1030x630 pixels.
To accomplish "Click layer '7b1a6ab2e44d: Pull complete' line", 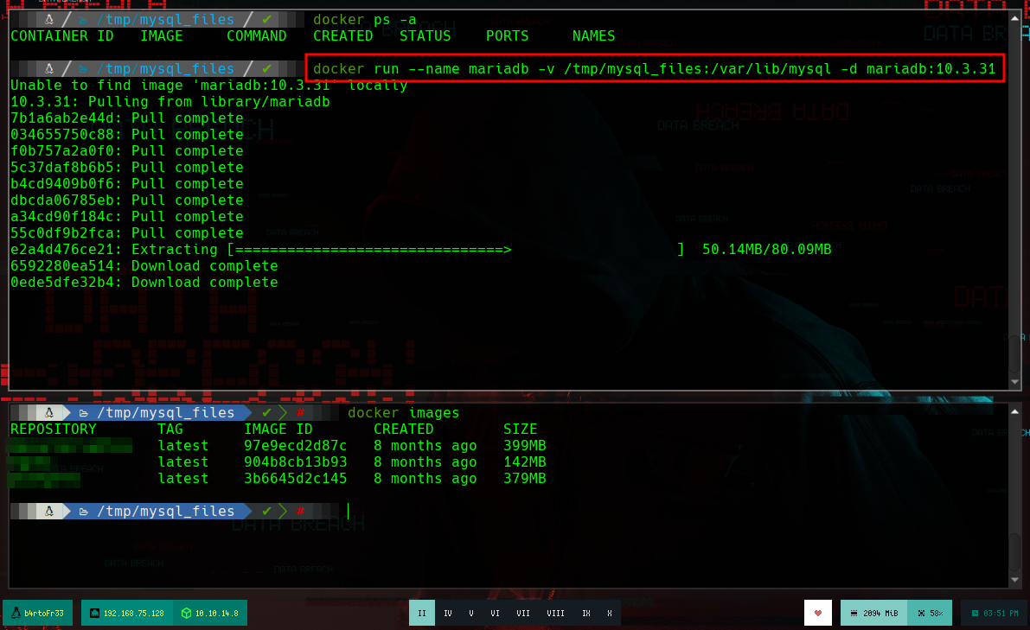I will [127, 118].
